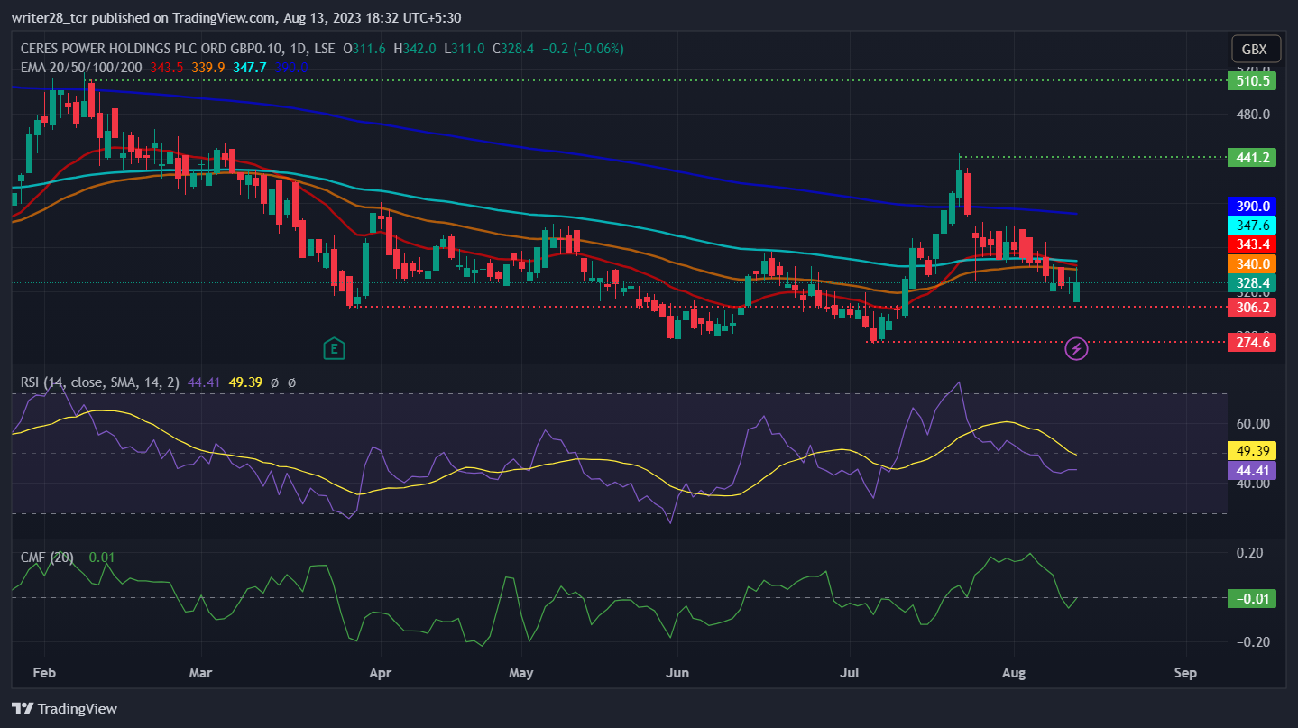Image resolution: width=1298 pixels, height=728 pixels.
Task: Click the green -0.01 CMF value label
Action: (x=1251, y=599)
